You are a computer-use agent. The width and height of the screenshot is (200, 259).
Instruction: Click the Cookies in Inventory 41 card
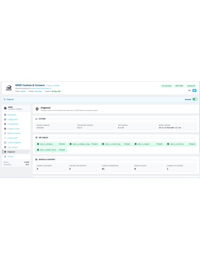pyautogui.click(x=116, y=168)
